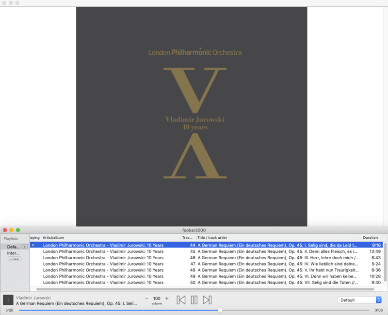Click the now-playing title in footer
Image resolution: width=388 pixels, height=315 pixels.
coord(76,303)
